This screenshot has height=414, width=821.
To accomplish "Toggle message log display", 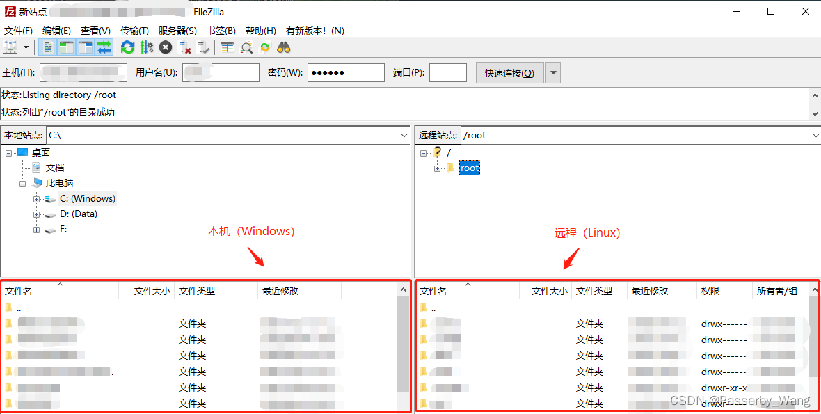I will 47,47.
